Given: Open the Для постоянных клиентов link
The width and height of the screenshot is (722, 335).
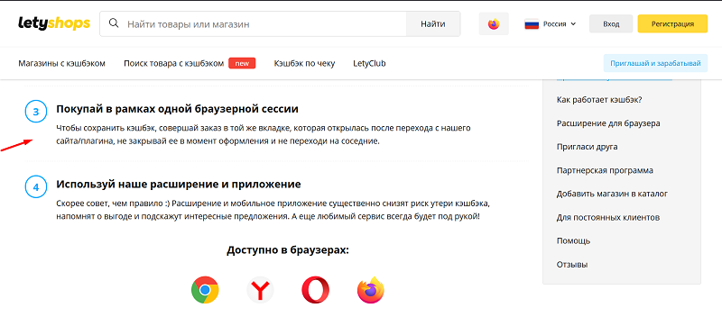Looking at the screenshot, I should [x=608, y=217].
